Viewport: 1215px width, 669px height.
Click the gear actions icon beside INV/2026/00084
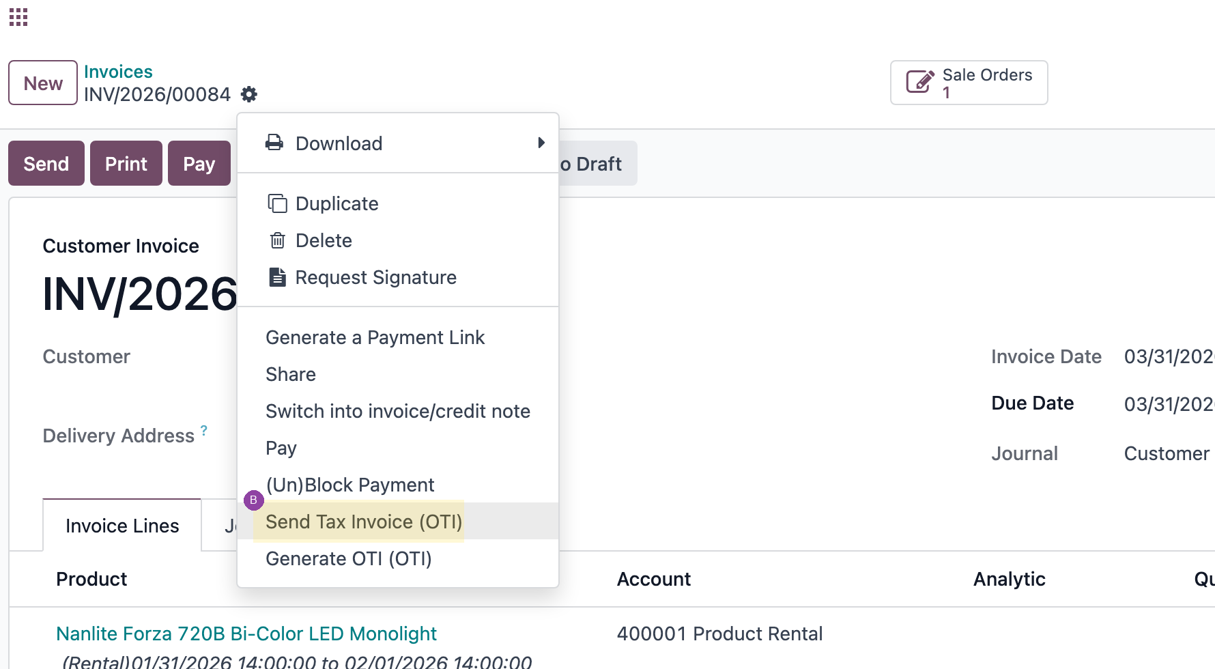click(x=249, y=94)
